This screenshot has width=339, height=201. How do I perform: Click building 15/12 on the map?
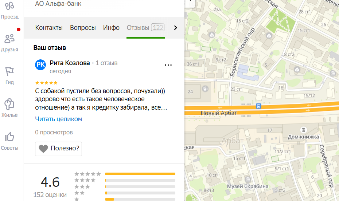pos(309,95)
